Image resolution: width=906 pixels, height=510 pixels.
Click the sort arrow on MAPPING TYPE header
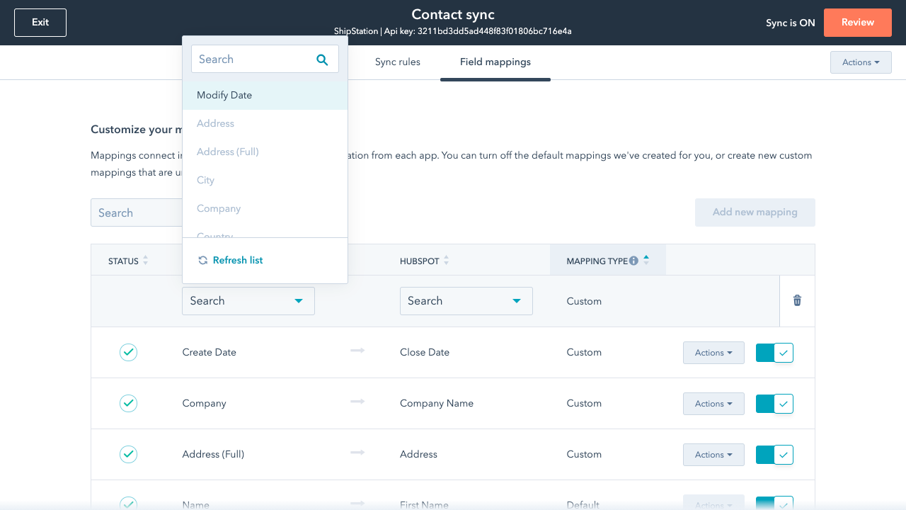(x=645, y=259)
